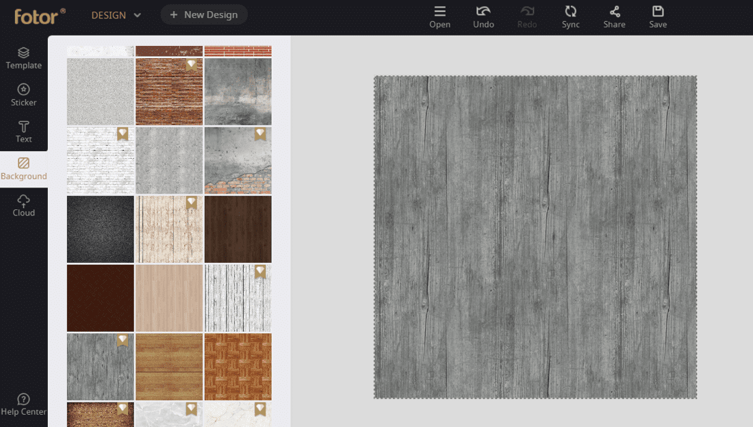
Task: Save the design with the disk icon
Action: [x=658, y=17]
